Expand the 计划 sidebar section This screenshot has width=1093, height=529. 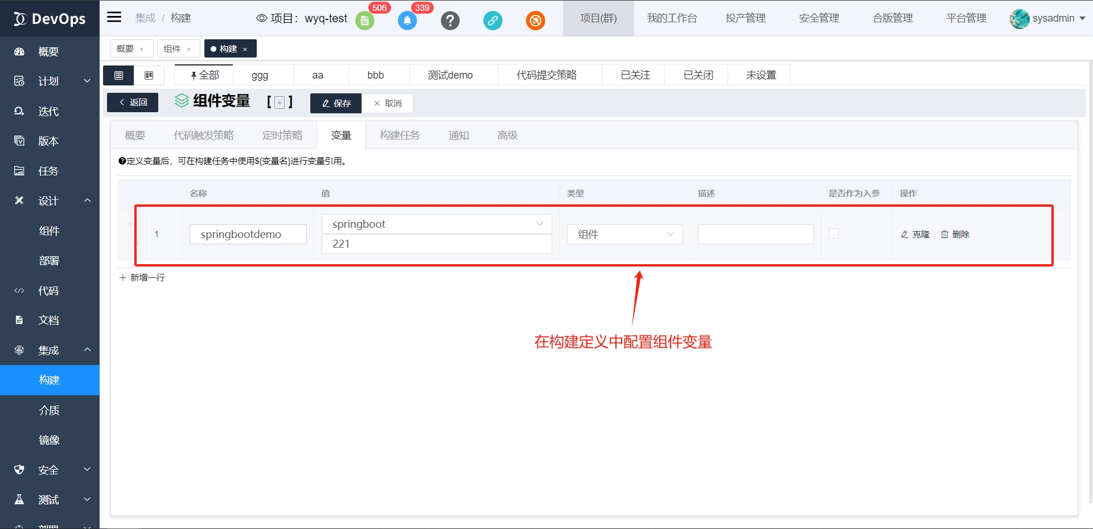(87, 81)
